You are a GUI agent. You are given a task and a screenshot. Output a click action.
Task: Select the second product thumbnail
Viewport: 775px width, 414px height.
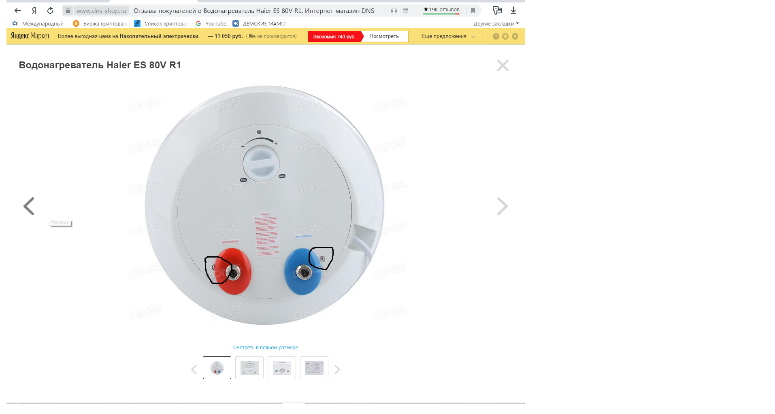tap(249, 368)
